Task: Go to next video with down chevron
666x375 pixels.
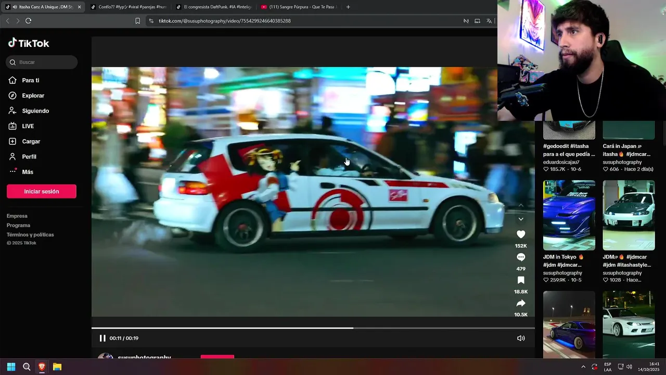Action: pos(521,219)
